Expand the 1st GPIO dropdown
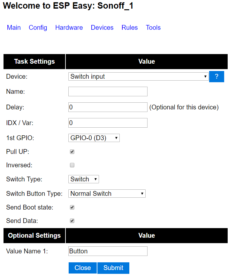 (x=94, y=138)
